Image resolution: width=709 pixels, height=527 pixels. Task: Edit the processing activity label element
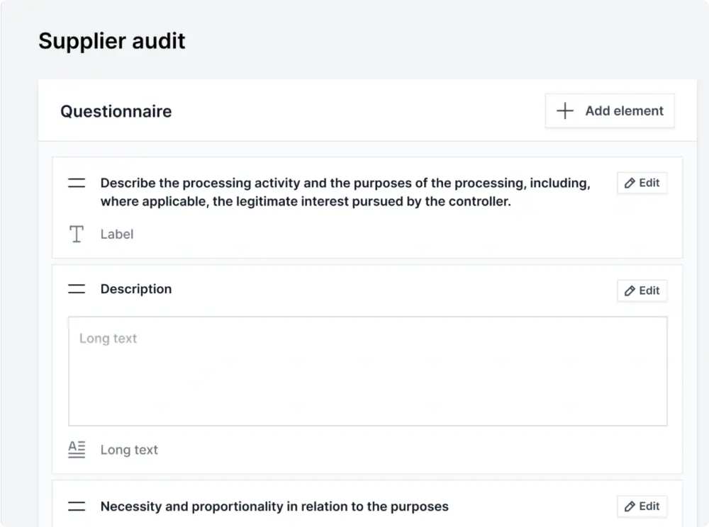pos(642,183)
